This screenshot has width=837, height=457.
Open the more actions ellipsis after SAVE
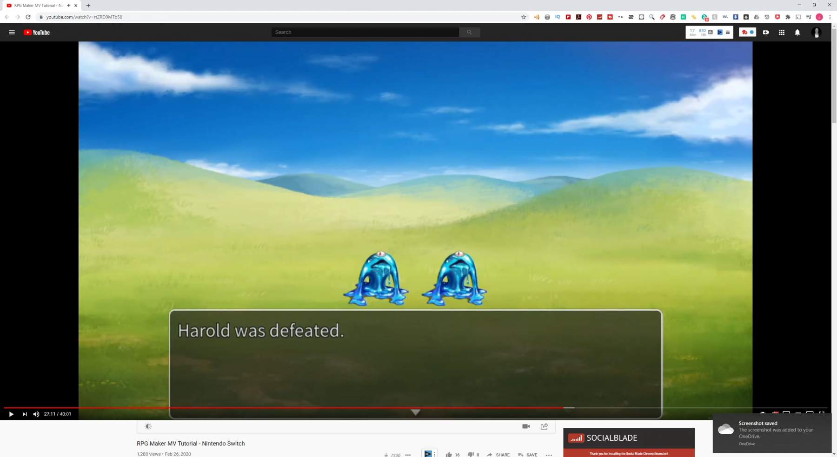549,455
